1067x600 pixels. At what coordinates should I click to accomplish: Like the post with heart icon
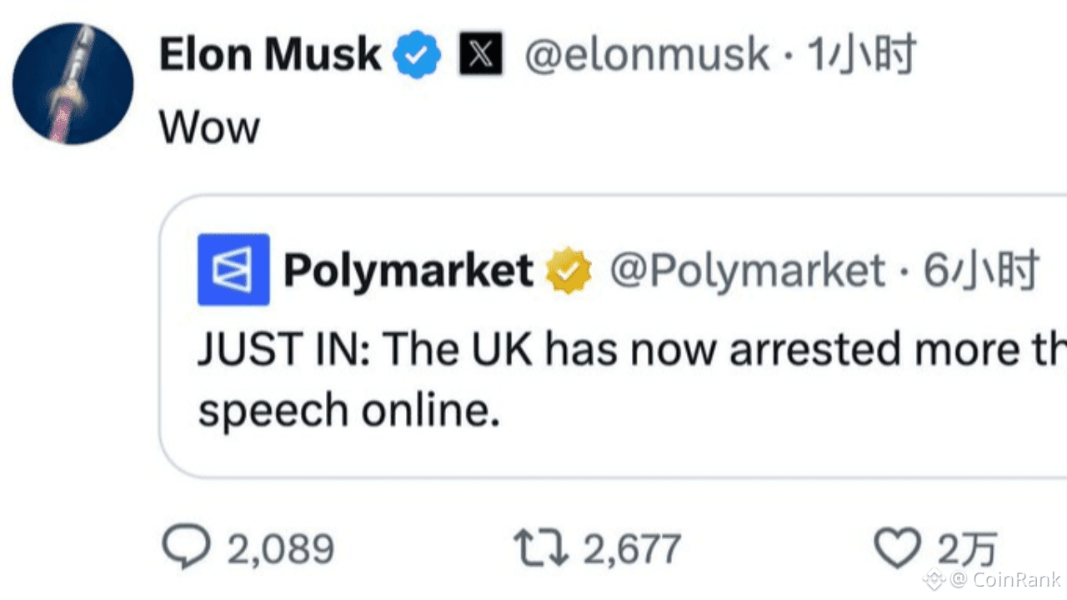898,547
